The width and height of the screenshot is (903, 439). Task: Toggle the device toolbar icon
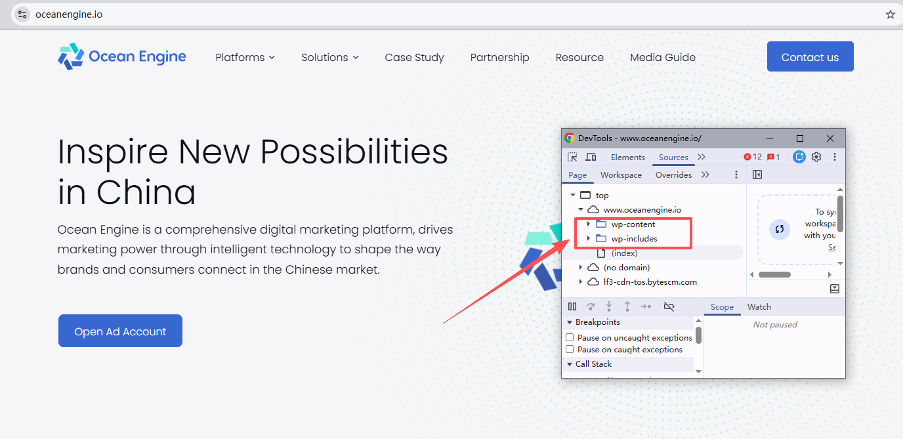coord(591,157)
